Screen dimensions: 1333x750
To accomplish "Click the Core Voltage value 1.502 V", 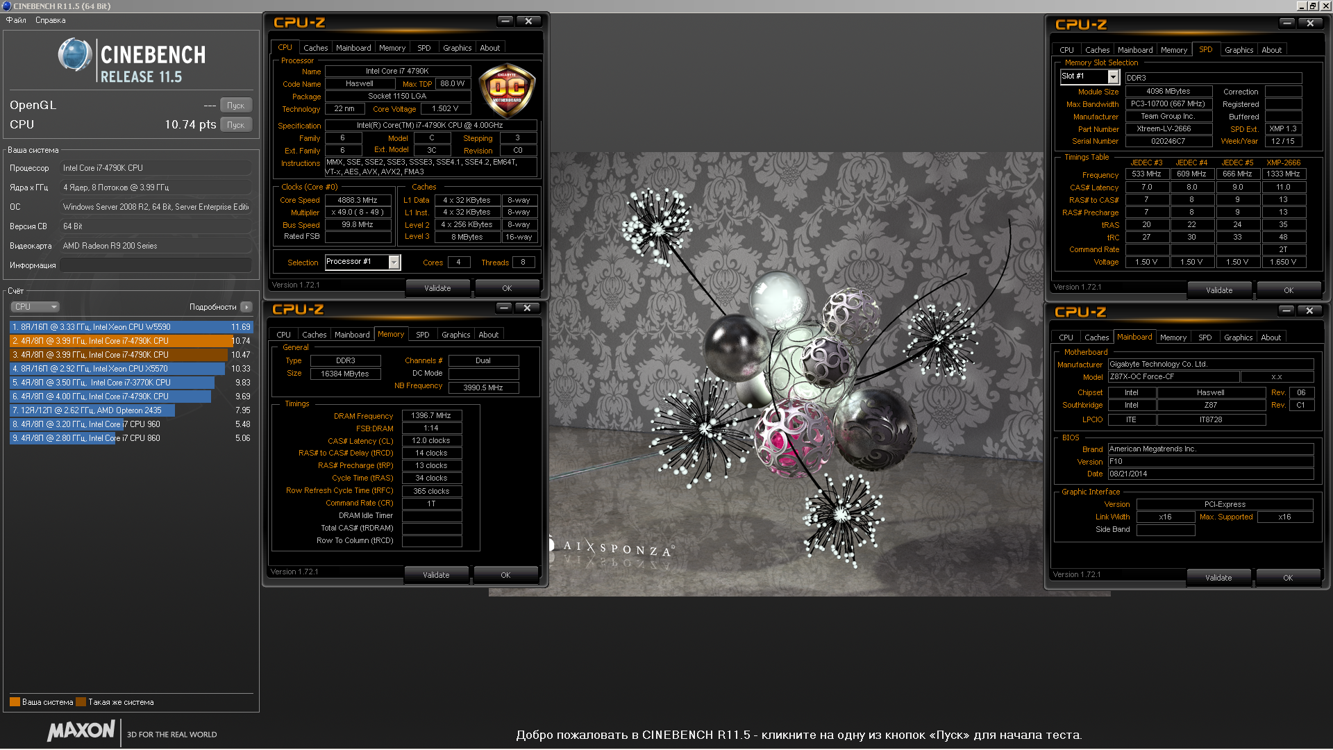I will tap(445, 109).
